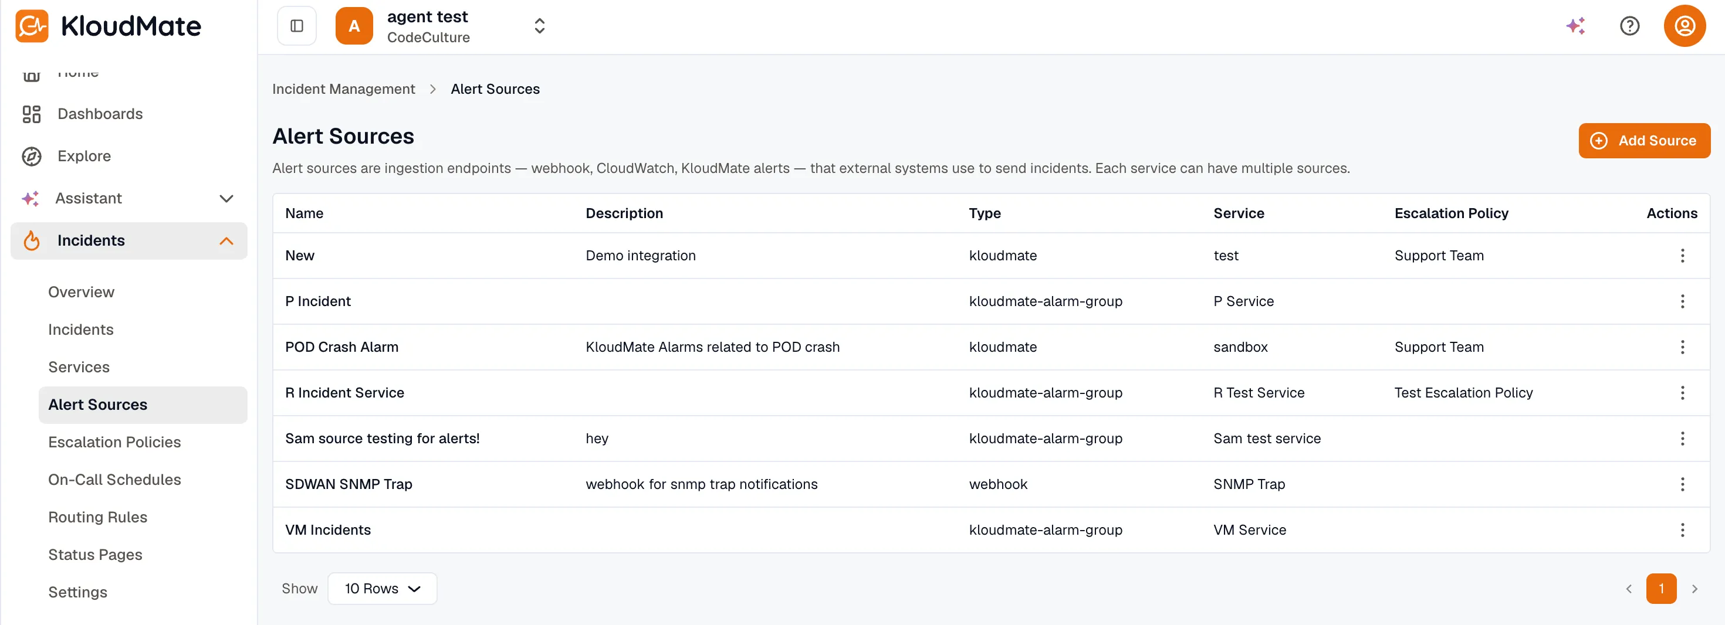
Task: Open On-Call Schedules
Action: click(x=114, y=479)
